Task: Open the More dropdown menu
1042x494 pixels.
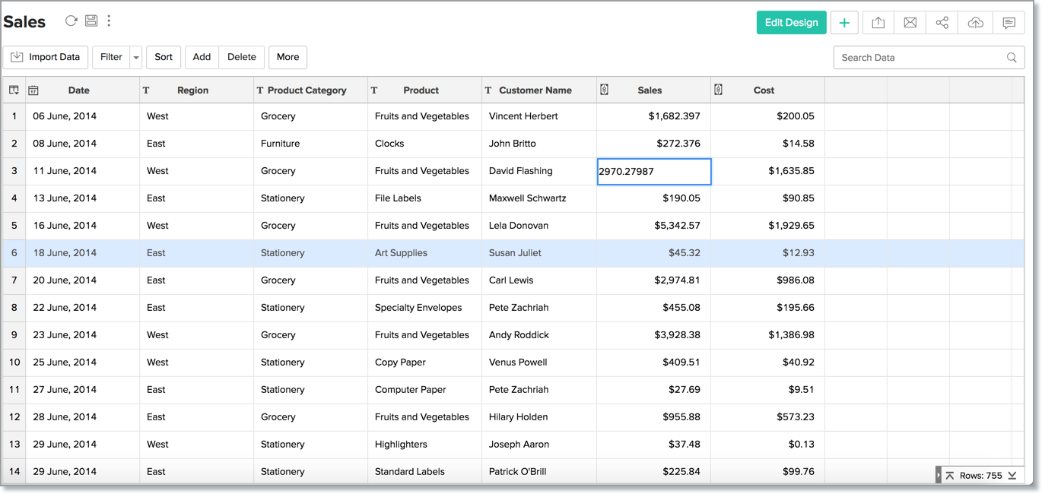Action: point(288,57)
